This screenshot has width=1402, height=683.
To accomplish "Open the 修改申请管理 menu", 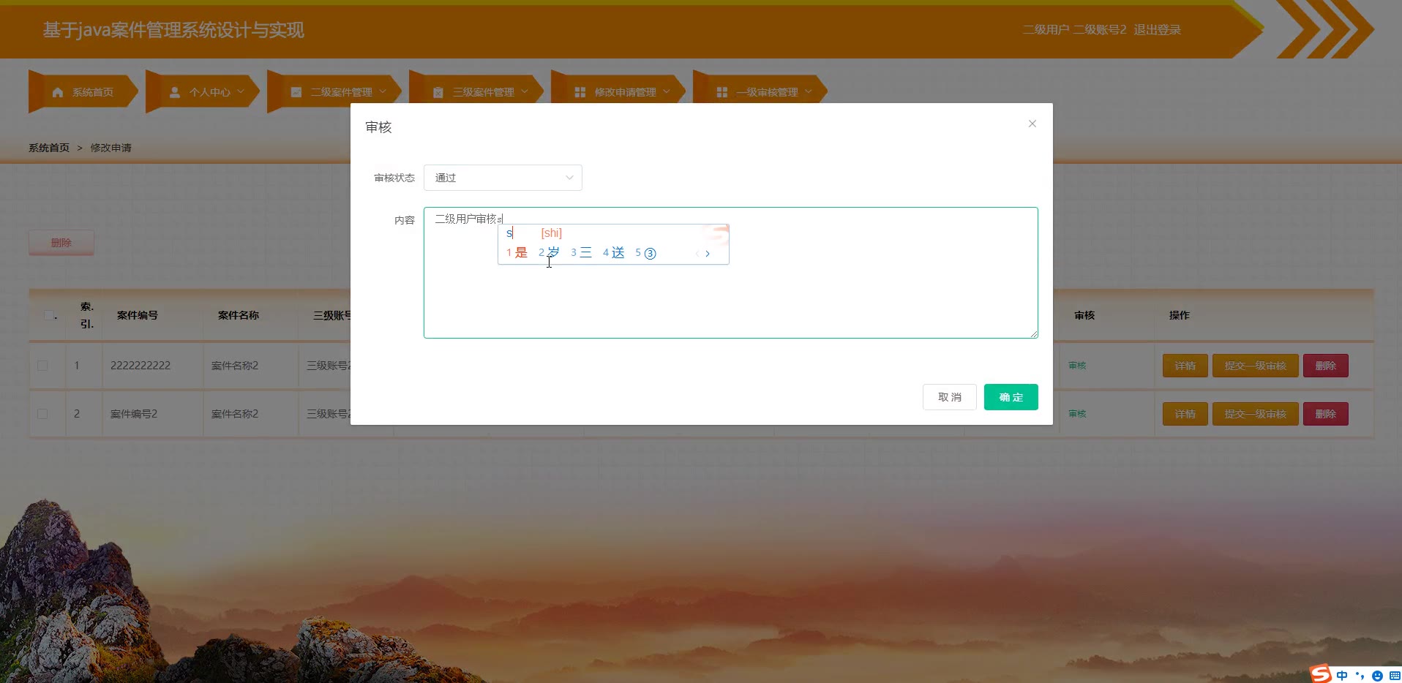I will (619, 92).
